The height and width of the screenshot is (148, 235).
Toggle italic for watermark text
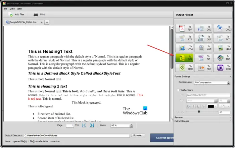coord(193,106)
